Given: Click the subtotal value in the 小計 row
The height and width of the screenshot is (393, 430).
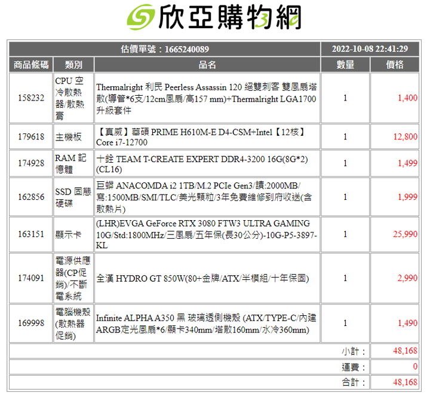Looking at the screenshot, I should coord(406,351).
